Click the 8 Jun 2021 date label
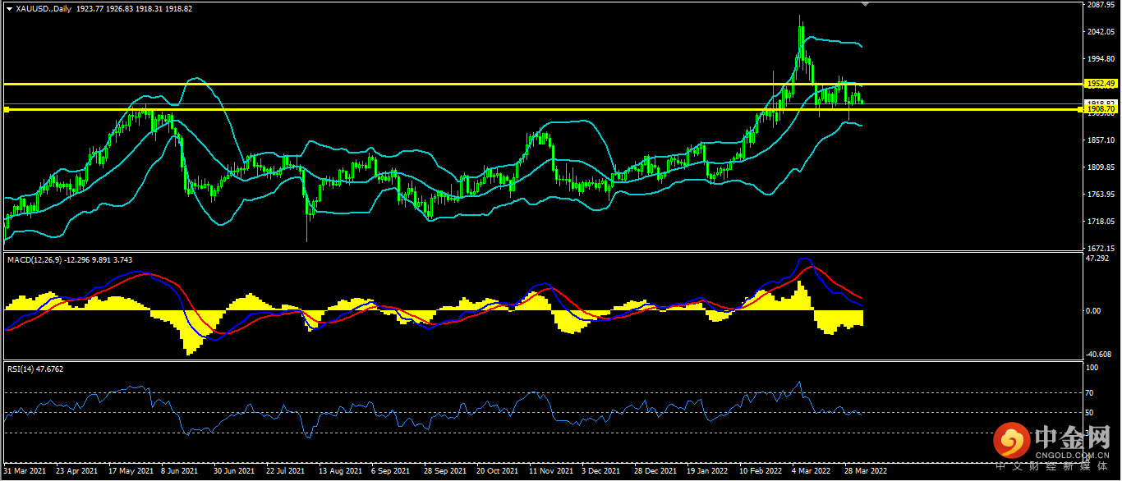The width and height of the screenshot is (1122, 481). click(x=178, y=472)
